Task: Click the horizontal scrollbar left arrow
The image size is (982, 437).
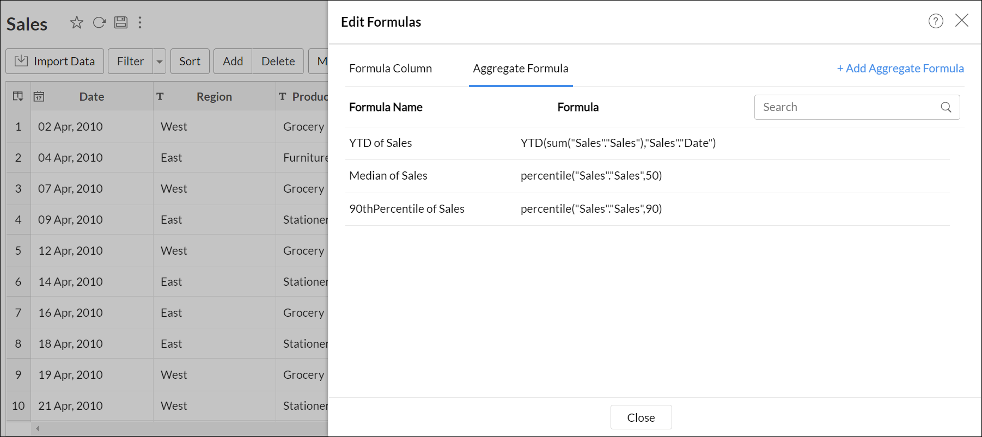Action: click(x=38, y=429)
